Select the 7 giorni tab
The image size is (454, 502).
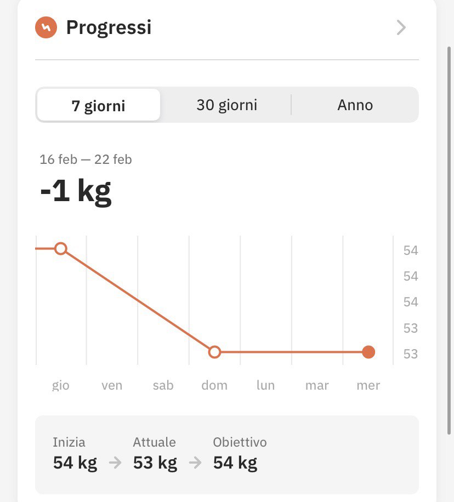tap(98, 105)
